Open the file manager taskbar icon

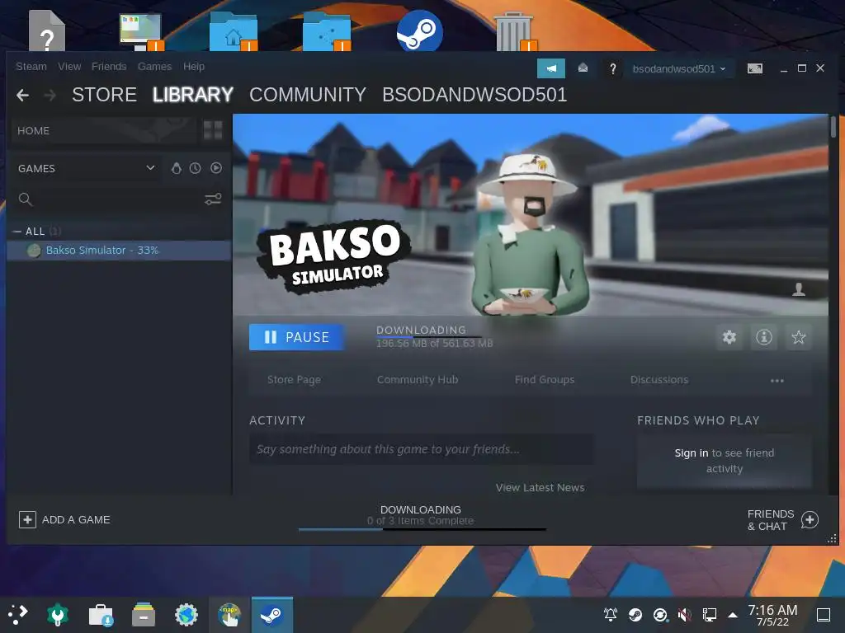144,615
